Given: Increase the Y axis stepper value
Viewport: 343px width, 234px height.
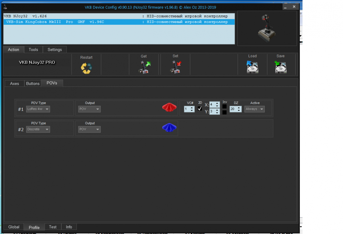Looking at the screenshot, I should pyautogui.click(x=217, y=110).
